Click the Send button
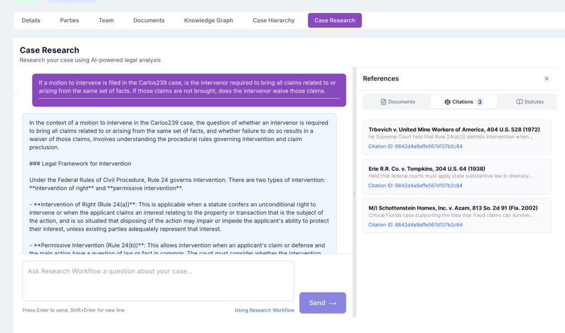Image resolution: width=565 pixels, height=333 pixels. [322, 303]
